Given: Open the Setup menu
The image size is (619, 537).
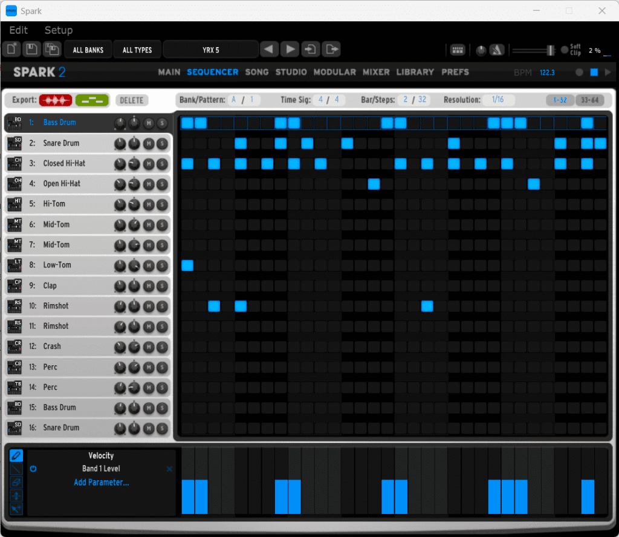Looking at the screenshot, I should [59, 30].
